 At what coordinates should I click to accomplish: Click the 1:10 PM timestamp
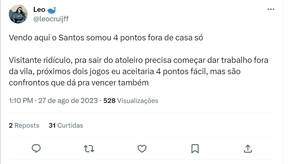[21, 100]
